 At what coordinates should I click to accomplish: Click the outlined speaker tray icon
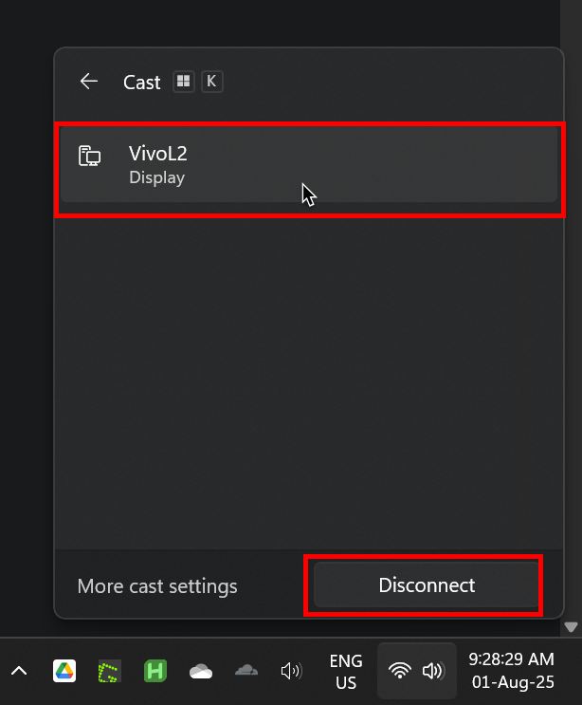291,671
